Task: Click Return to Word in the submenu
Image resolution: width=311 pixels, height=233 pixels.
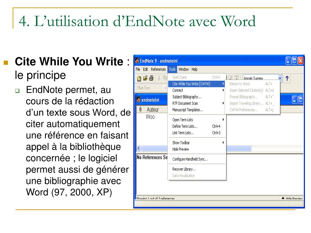Action: click(x=252, y=84)
